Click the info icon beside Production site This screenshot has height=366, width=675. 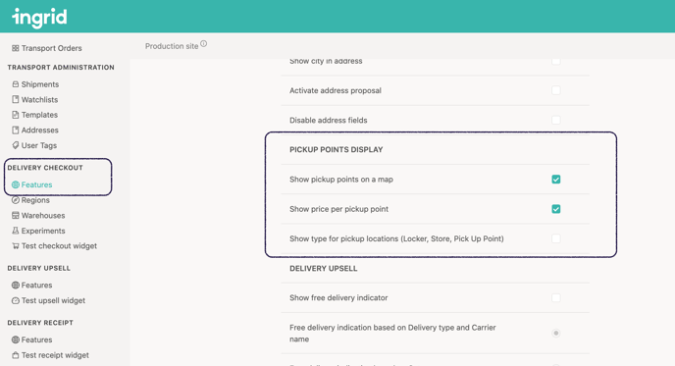point(204,43)
